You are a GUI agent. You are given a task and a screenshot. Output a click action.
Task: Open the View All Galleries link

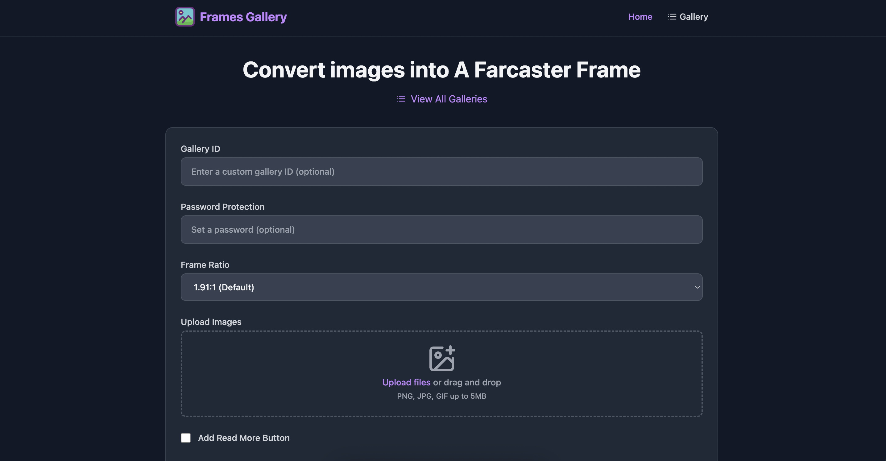pyautogui.click(x=449, y=99)
